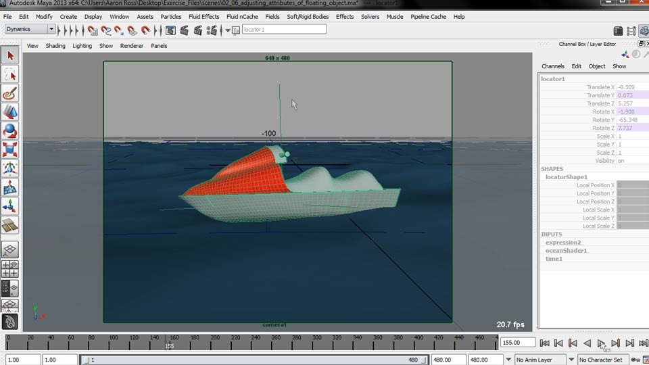Open the Solvers menu
649x365 pixels.
click(370, 16)
